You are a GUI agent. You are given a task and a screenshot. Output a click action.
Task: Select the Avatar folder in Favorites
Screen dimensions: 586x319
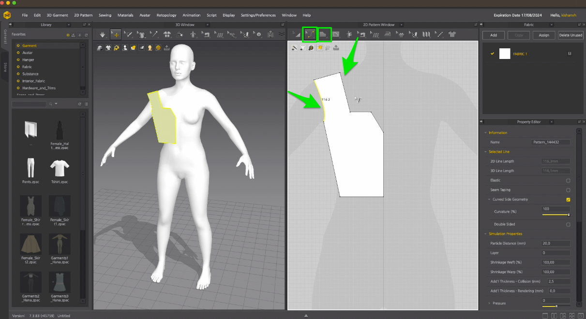(28, 53)
